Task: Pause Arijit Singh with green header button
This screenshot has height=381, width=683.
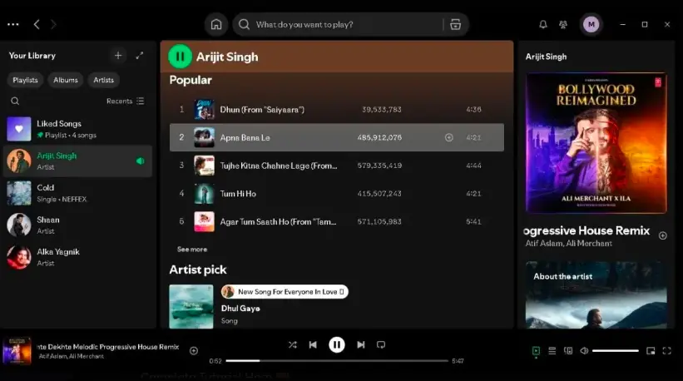Action: click(x=180, y=57)
